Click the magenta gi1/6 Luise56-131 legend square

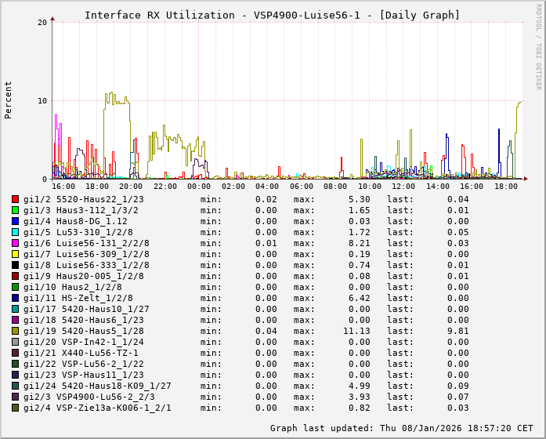[15, 243]
